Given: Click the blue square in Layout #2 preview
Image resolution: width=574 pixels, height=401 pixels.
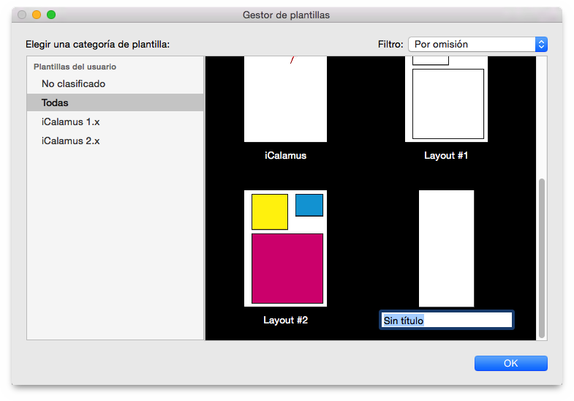Looking at the screenshot, I should coord(309,205).
